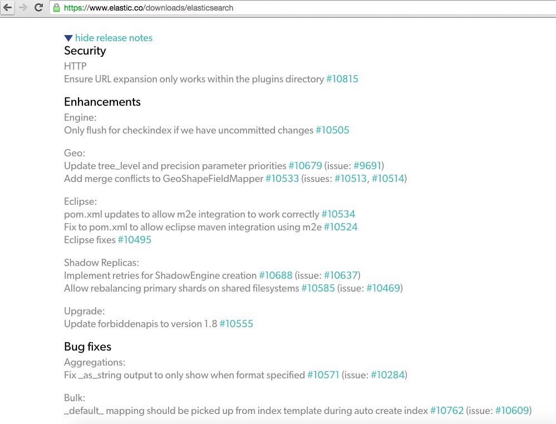This screenshot has width=556, height=424.
Task: Click '_default_ mapping should be picked up' text
Action: pos(148,411)
